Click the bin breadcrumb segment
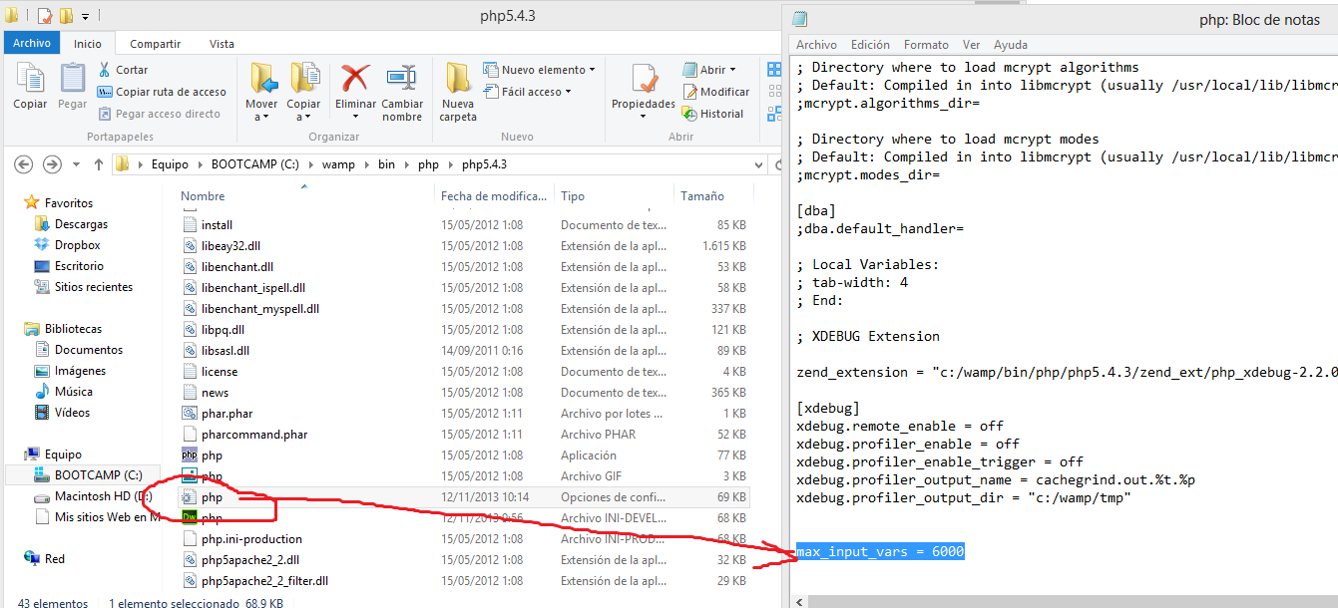Screen dimensions: 1338x608 (x=386, y=164)
